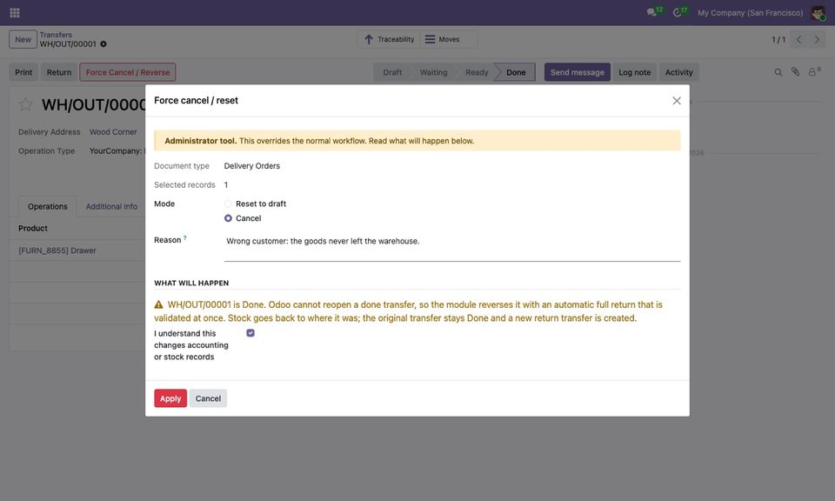Select the Cancel mode radio option
Screen dimensions: 835x501
click(228, 218)
